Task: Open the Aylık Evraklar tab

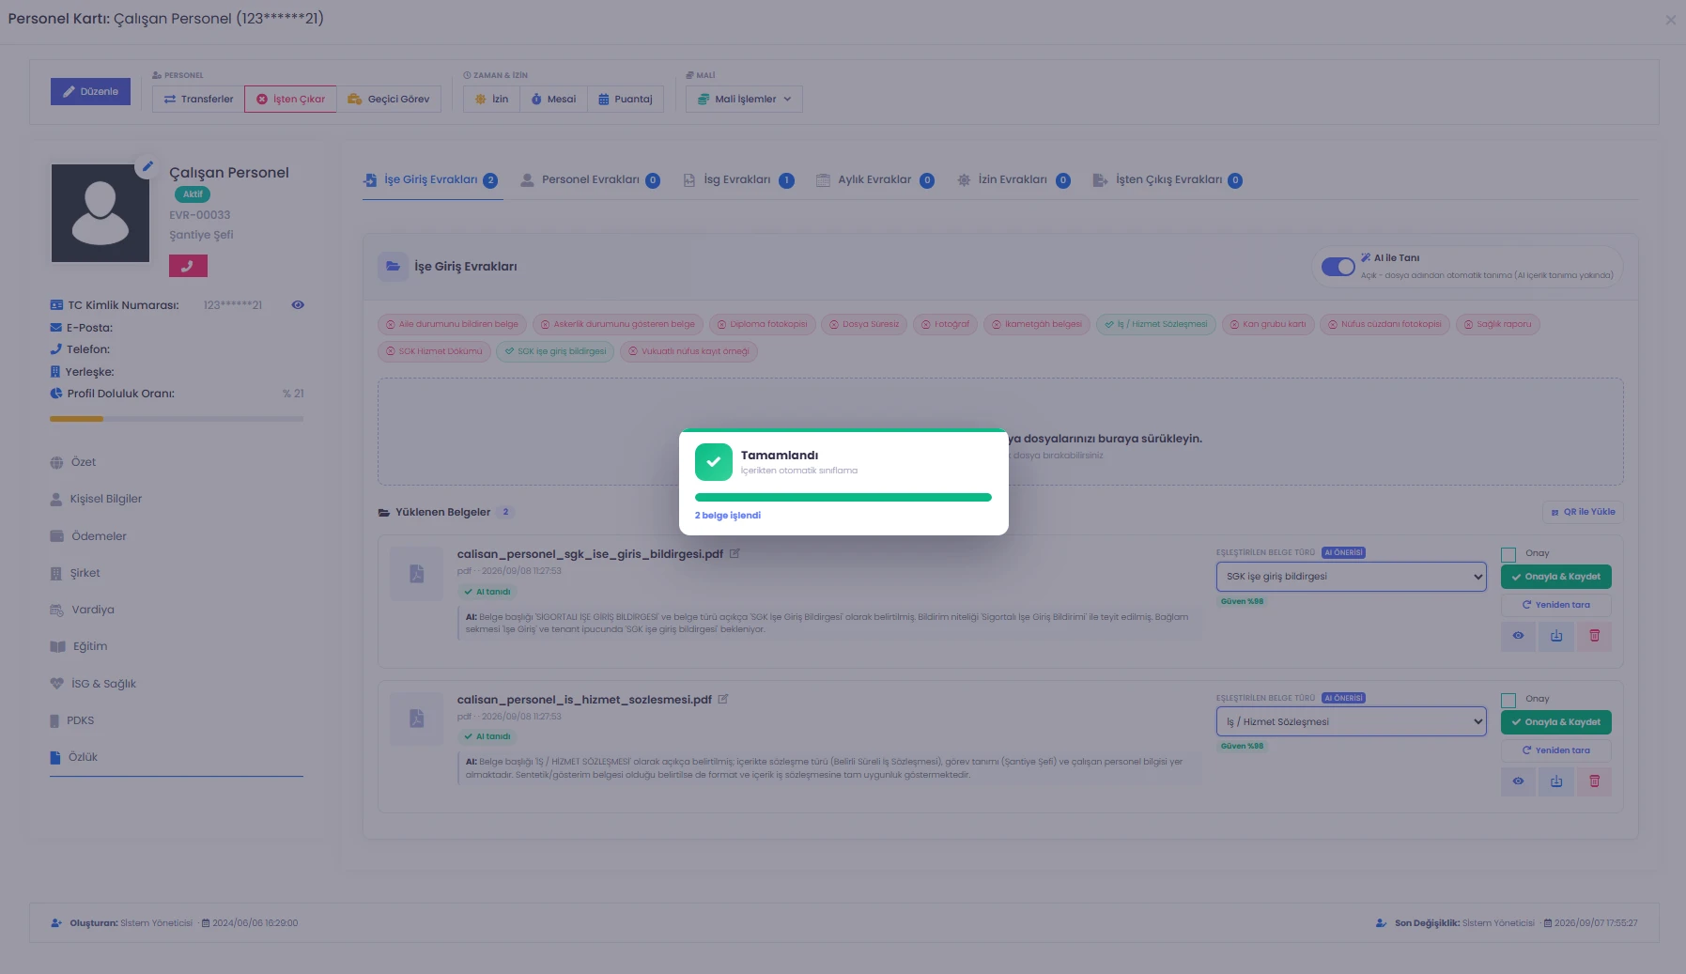Action: coord(874,180)
